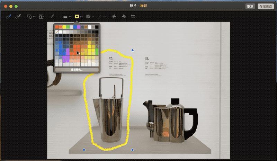Click the black-handled teapot in the photo
This screenshot has width=277, height=161.
click(170, 121)
